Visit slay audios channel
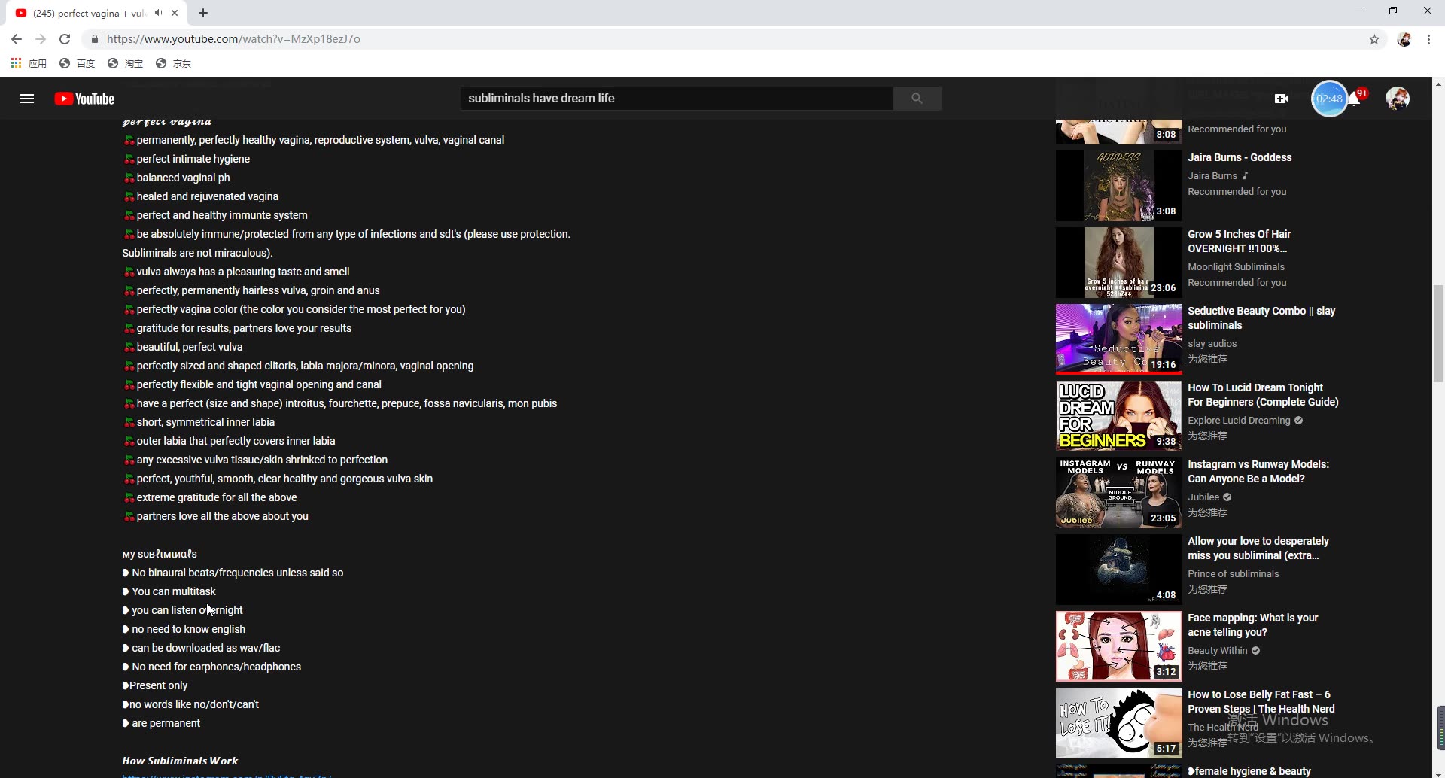This screenshot has width=1445, height=778. coord(1212,344)
